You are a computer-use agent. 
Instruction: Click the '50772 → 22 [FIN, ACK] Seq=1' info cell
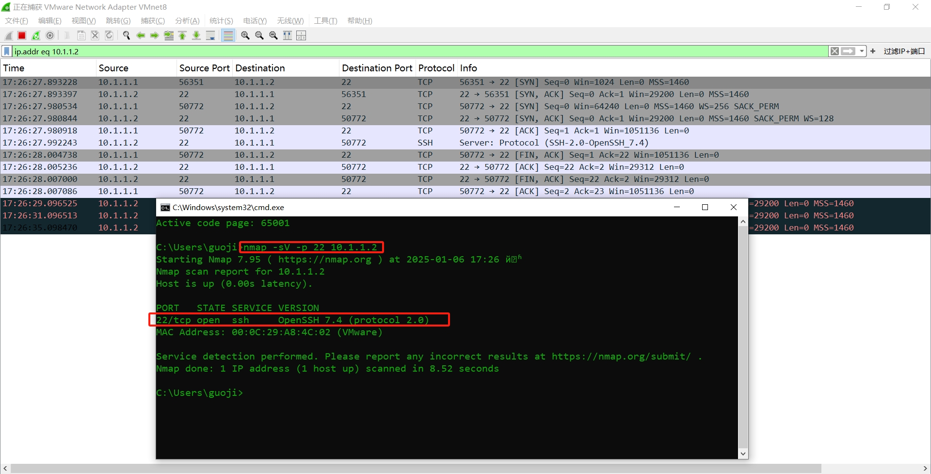589,155
